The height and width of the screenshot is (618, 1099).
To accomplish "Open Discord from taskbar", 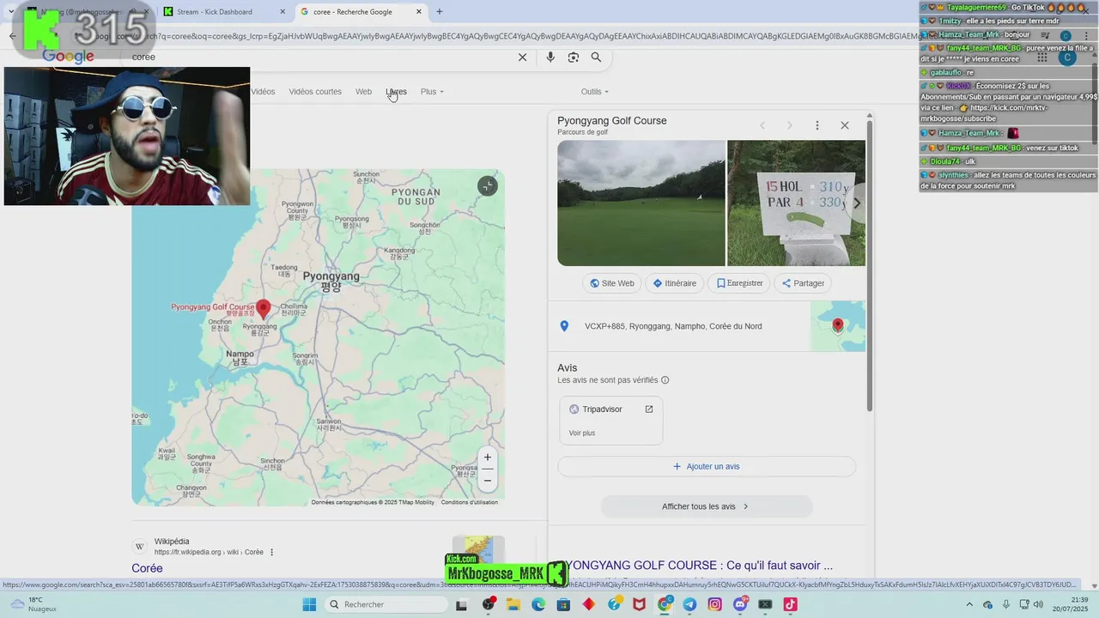I will click(740, 604).
